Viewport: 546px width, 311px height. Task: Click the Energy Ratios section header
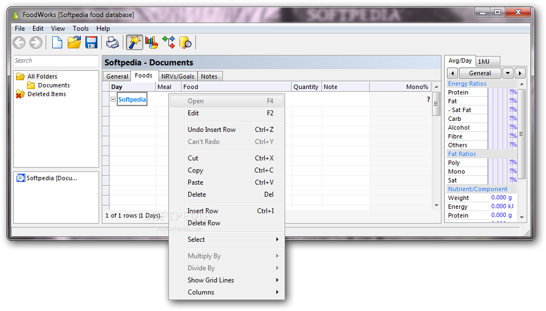[482, 84]
